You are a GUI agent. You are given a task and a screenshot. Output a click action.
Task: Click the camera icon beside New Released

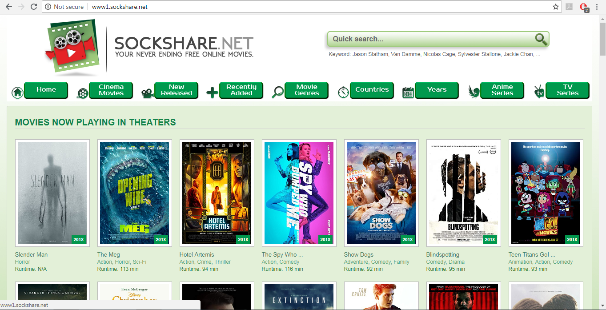tap(148, 93)
